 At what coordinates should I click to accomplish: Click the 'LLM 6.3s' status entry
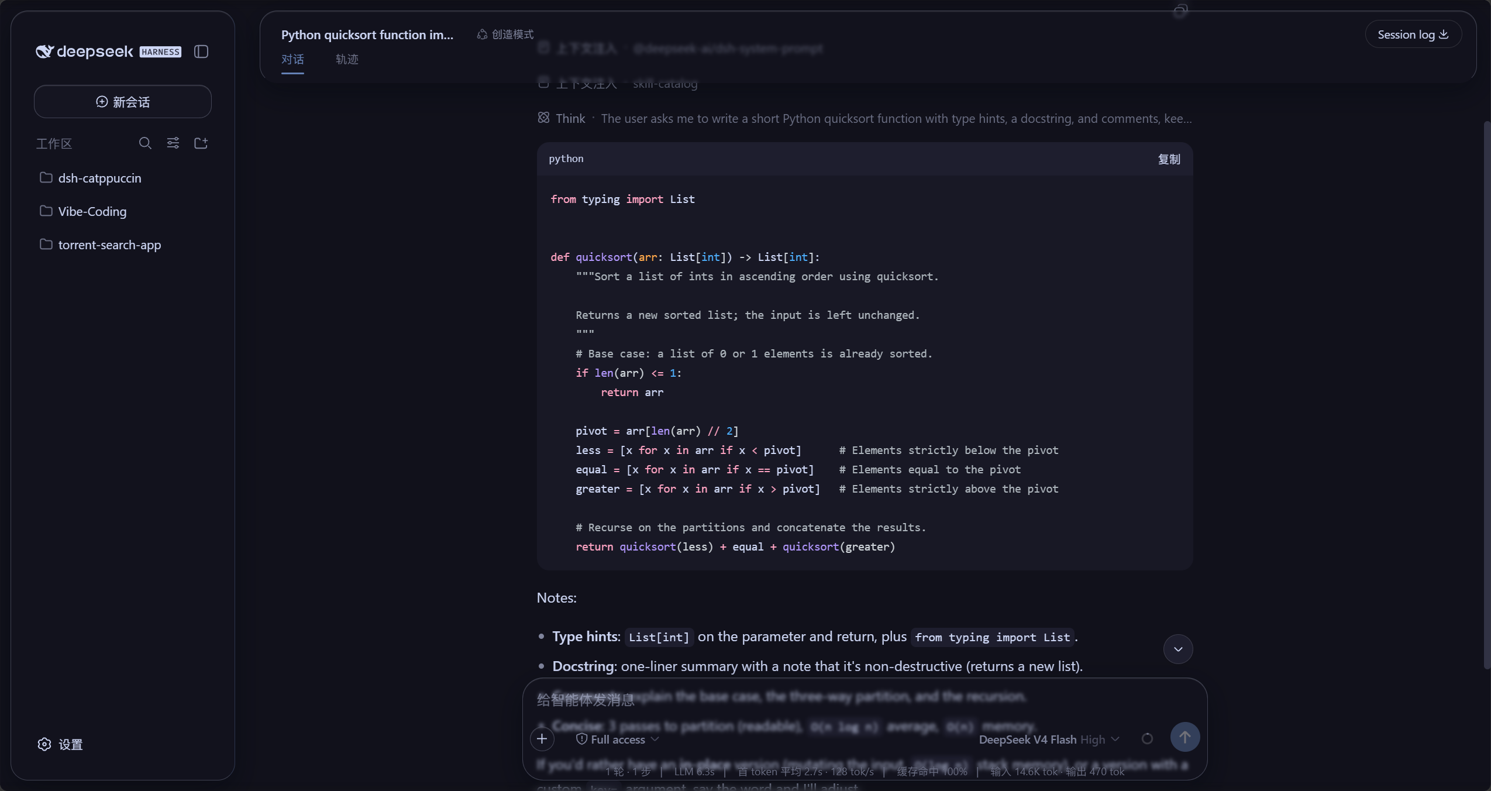[x=694, y=772]
